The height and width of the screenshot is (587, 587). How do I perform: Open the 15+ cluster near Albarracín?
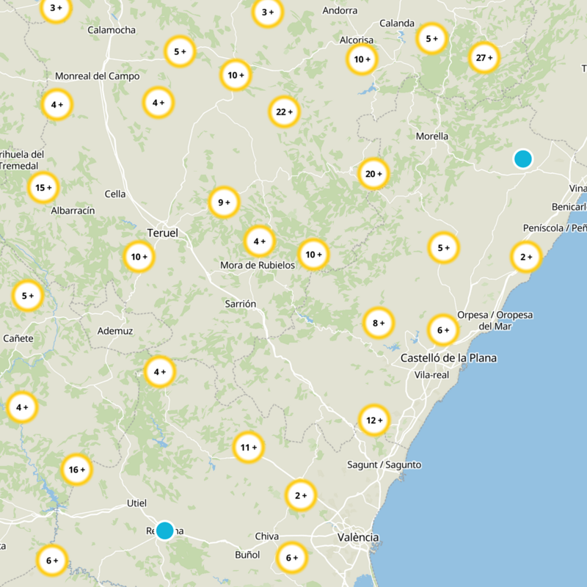coord(43,188)
